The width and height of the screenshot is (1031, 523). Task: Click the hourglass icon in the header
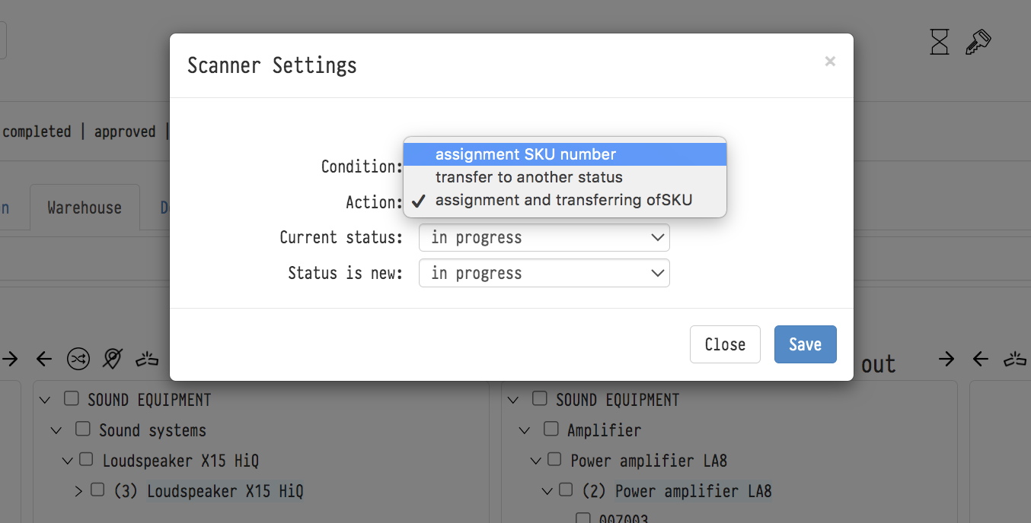(x=940, y=42)
